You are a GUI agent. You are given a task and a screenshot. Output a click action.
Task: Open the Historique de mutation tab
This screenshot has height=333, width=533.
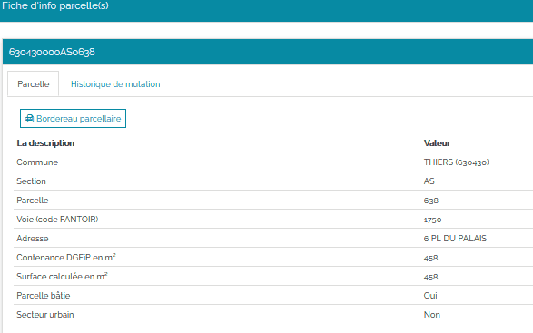tap(115, 83)
